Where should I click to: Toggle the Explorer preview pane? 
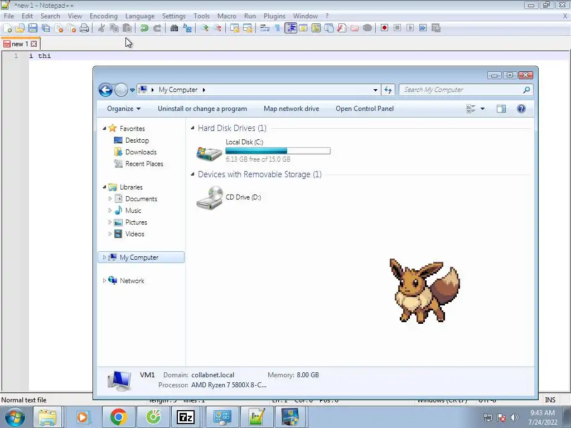tap(501, 109)
